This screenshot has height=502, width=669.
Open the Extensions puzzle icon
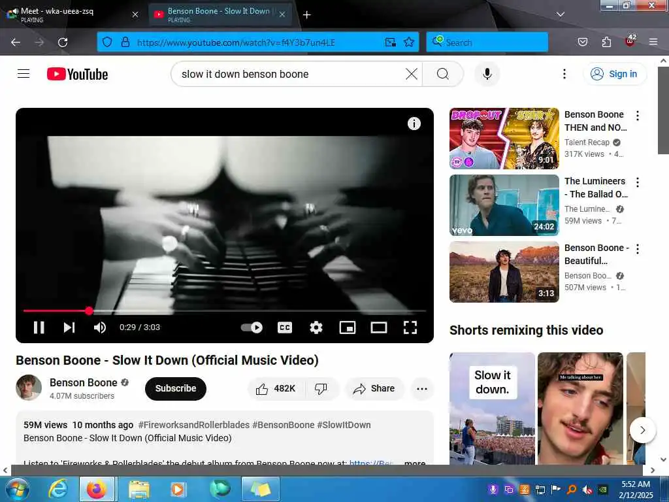606,42
